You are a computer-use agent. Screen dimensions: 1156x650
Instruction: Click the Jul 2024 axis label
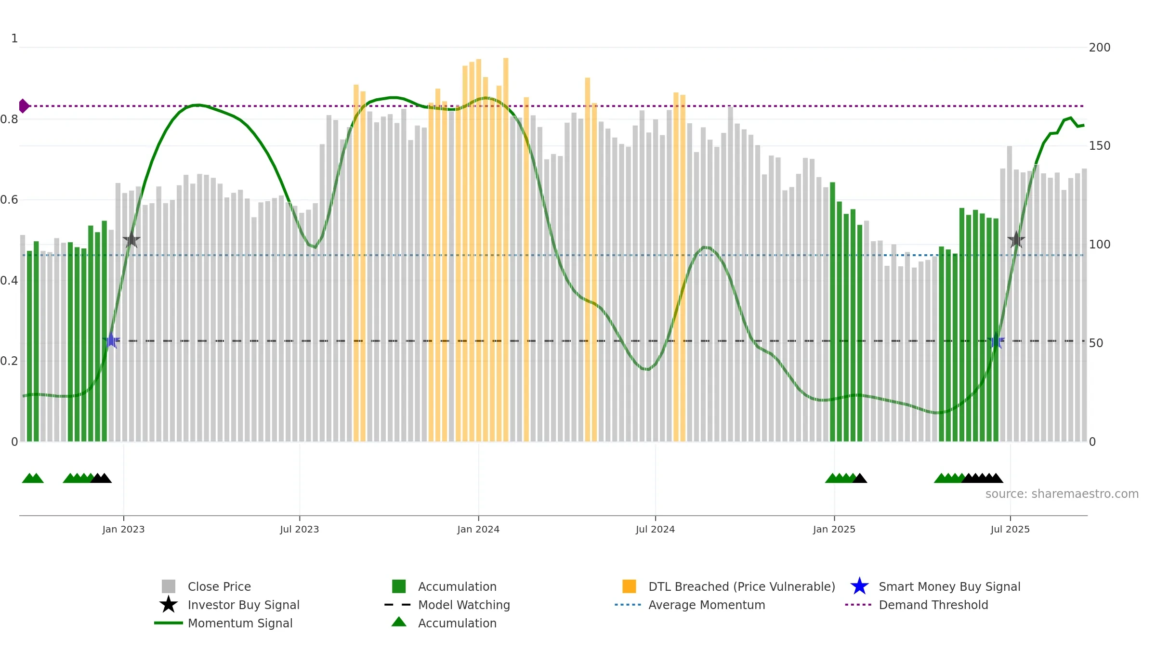(655, 529)
